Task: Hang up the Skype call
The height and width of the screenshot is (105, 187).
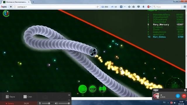Action: [184, 96]
